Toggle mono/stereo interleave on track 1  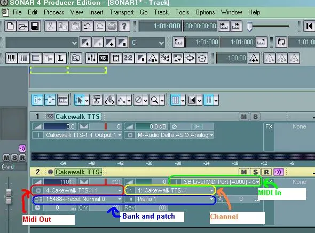[198, 126]
